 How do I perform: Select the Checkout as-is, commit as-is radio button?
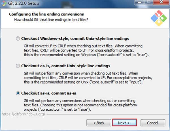18,93
